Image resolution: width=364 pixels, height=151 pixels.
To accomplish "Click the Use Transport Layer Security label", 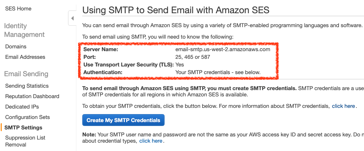I will 128,65.
